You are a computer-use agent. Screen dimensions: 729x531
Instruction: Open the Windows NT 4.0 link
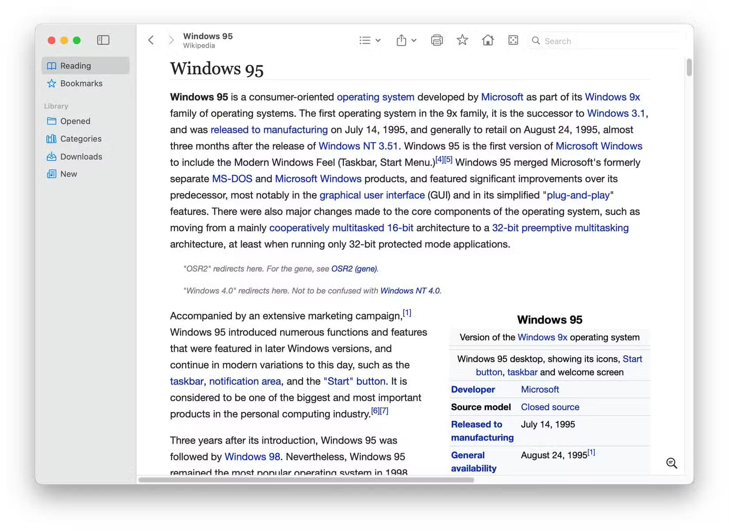pyautogui.click(x=410, y=291)
